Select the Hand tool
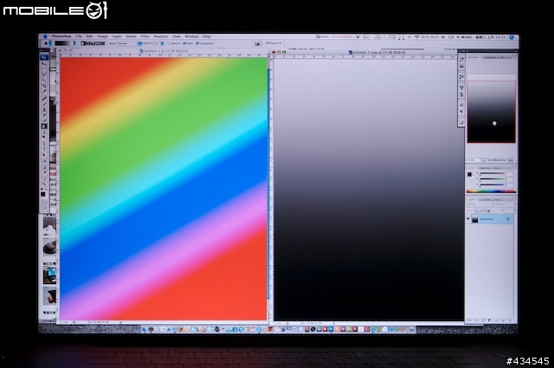Image resolution: width=554 pixels, height=368 pixels. (44, 179)
